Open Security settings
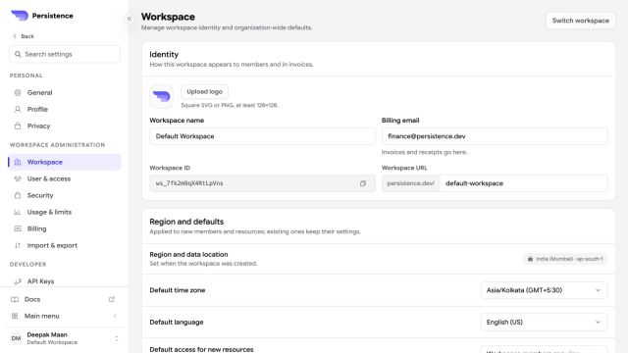The height and width of the screenshot is (353, 628). click(65, 195)
